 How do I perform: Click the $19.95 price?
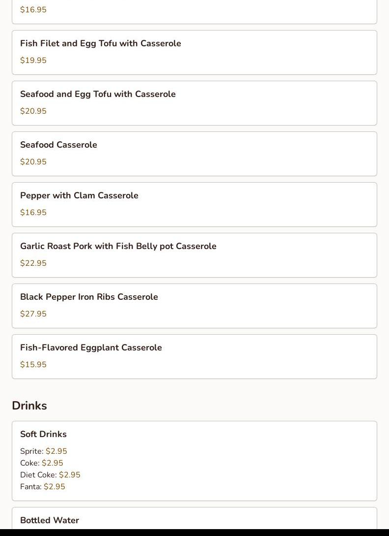click(33, 61)
